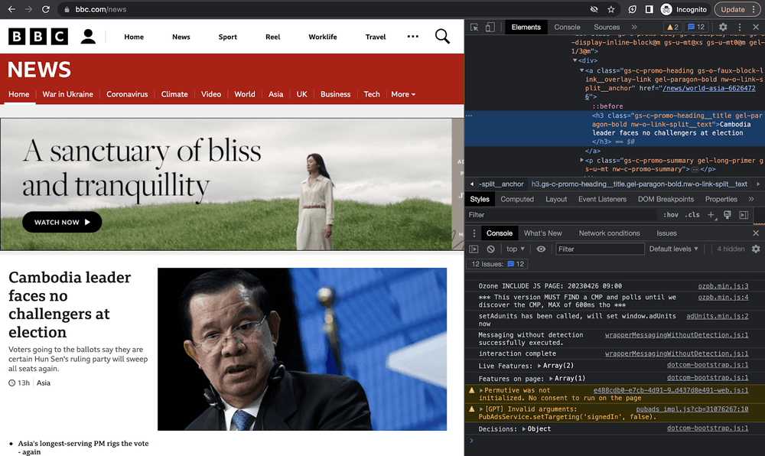This screenshot has width=765, height=456.
Task: Open the More dropdown in BBC News nav
Action: pos(403,94)
